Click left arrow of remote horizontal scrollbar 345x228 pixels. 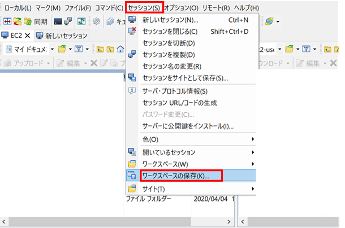[243, 221]
